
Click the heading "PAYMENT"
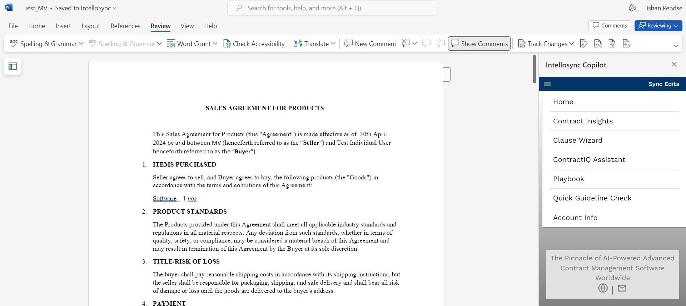tap(169, 303)
